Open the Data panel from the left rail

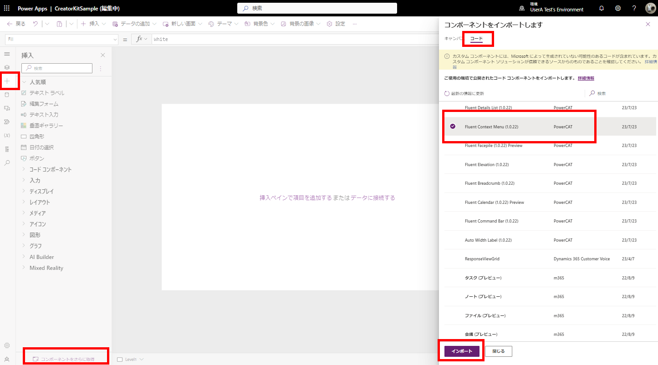point(7,94)
